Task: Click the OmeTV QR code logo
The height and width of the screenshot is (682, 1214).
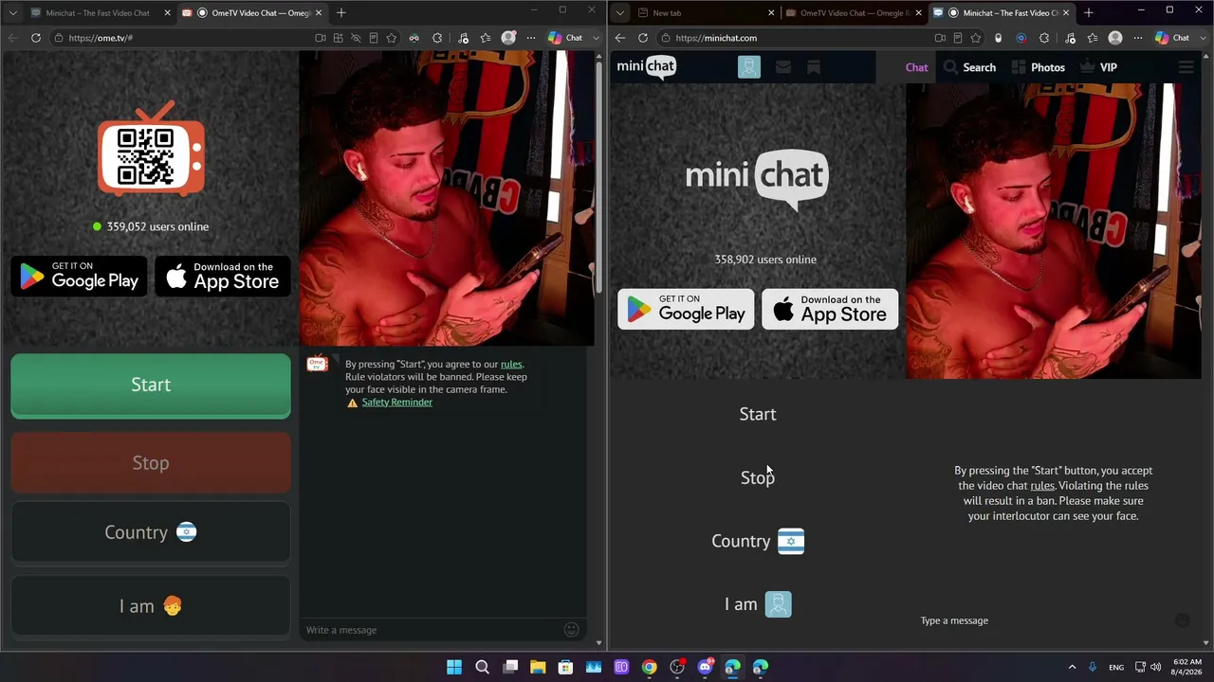Action: click(x=151, y=151)
